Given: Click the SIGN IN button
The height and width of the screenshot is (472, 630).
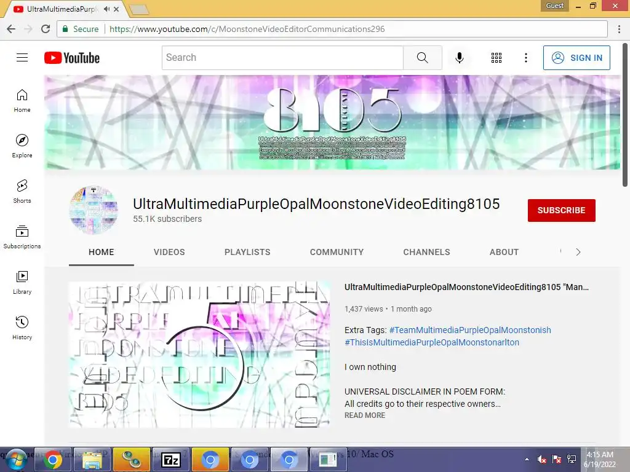Looking at the screenshot, I should point(576,58).
